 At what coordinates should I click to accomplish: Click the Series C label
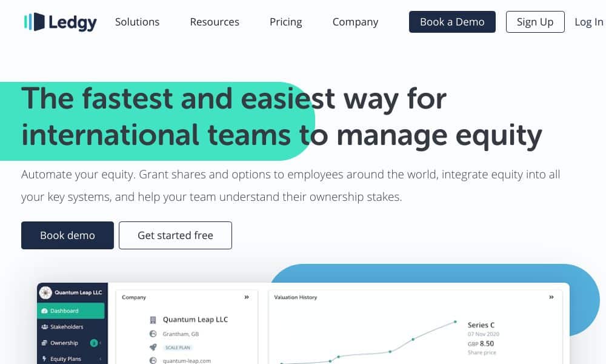481,325
